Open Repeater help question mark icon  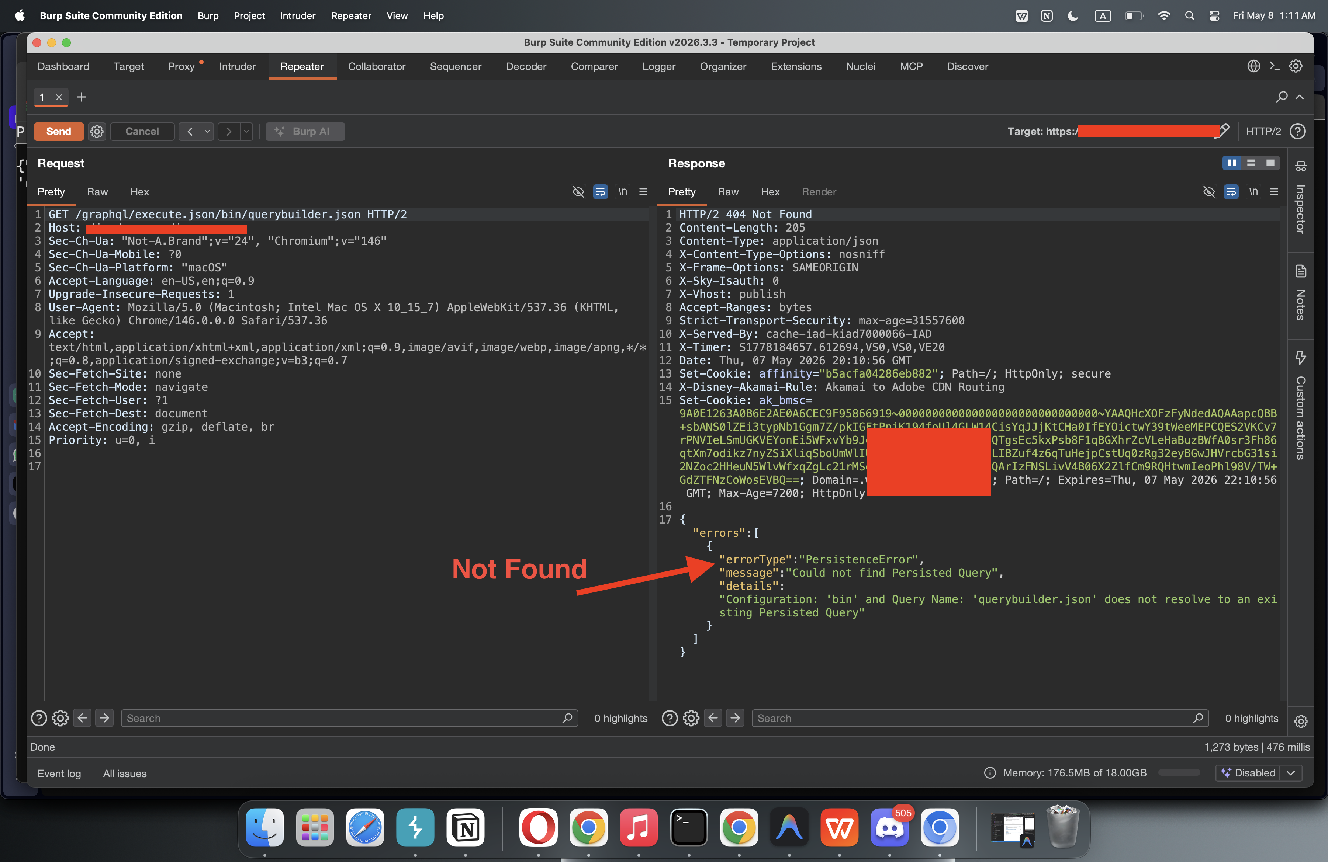tap(1298, 132)
